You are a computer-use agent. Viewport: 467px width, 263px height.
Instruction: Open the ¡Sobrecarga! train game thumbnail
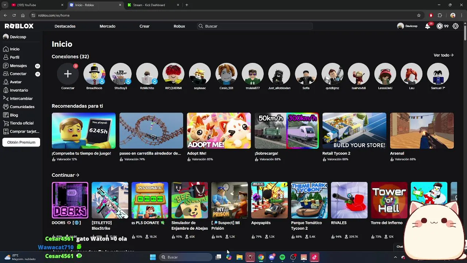pos(286,131)
